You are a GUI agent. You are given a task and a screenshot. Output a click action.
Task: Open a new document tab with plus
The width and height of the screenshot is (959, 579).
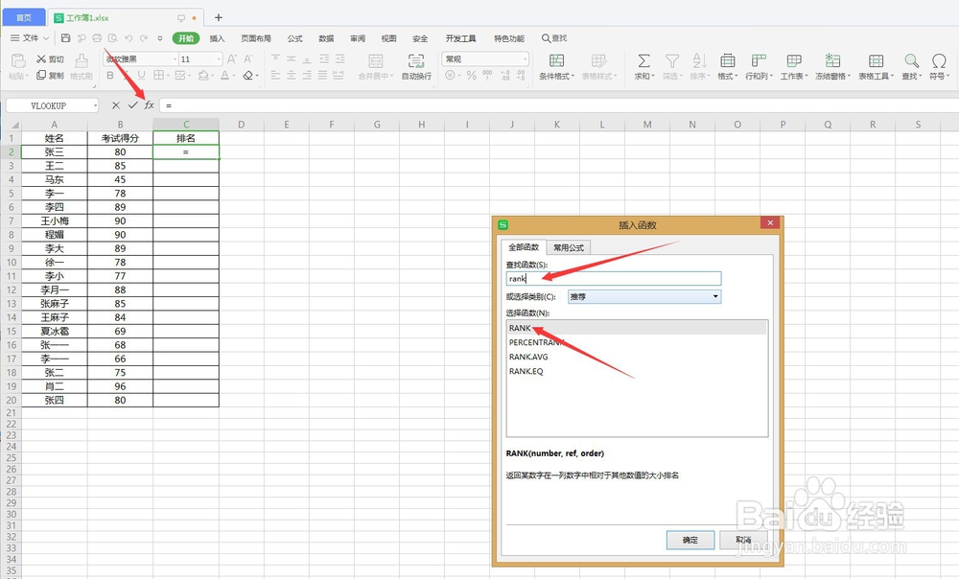coord(219,17)
